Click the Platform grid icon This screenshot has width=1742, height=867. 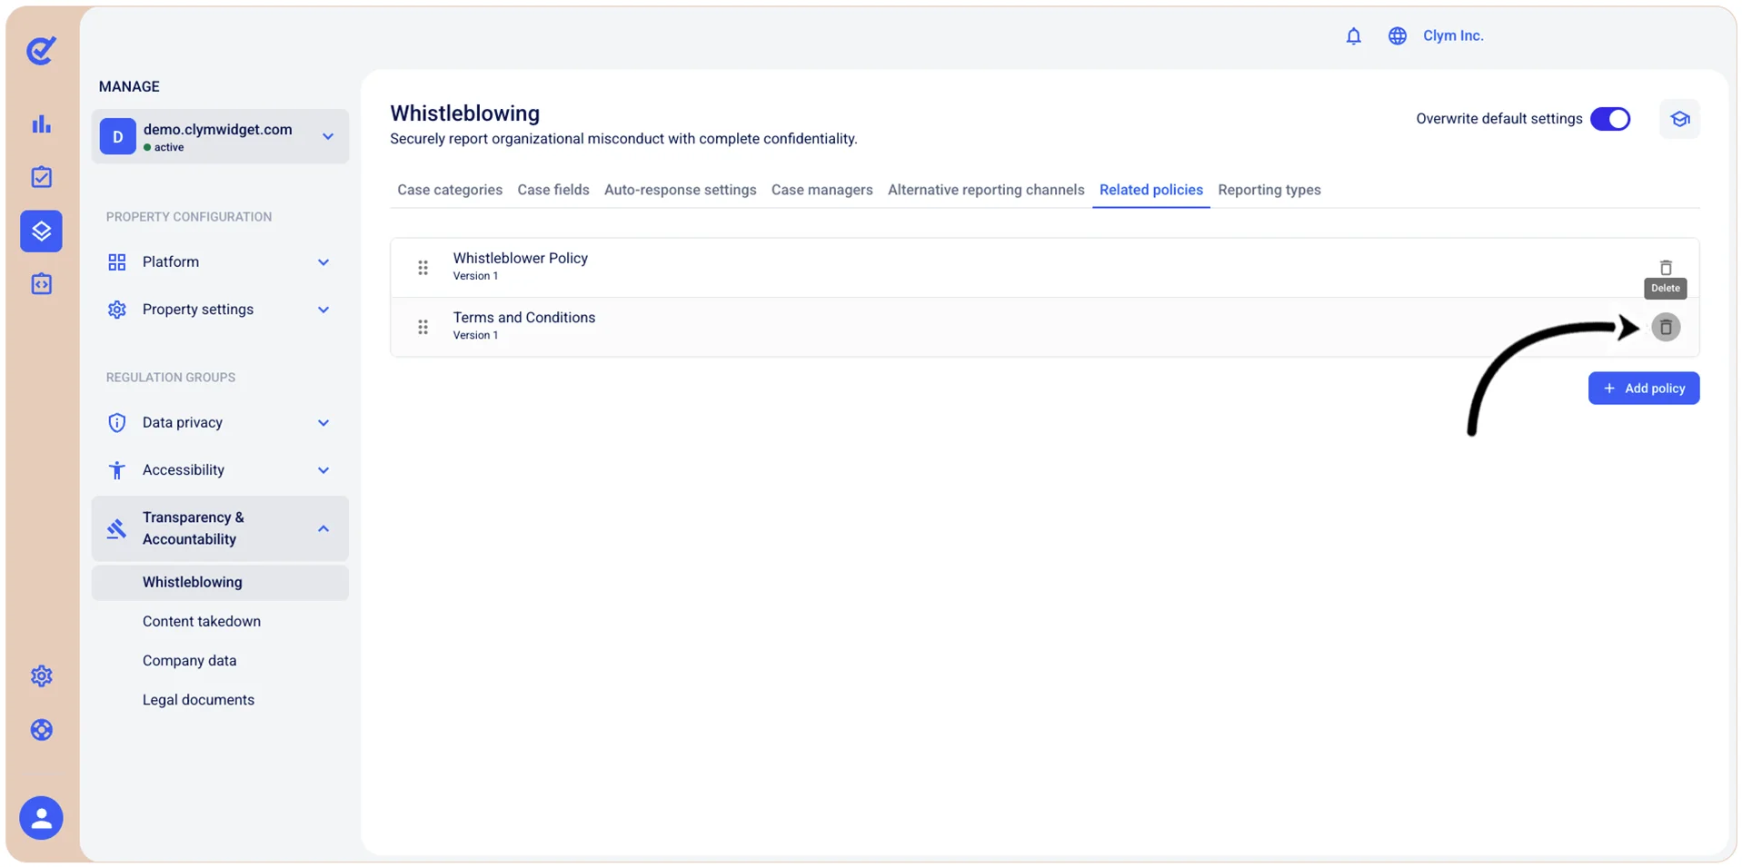(x=116, y=262)
